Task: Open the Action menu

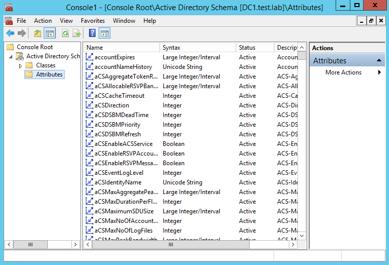Action: pos(43,21)
